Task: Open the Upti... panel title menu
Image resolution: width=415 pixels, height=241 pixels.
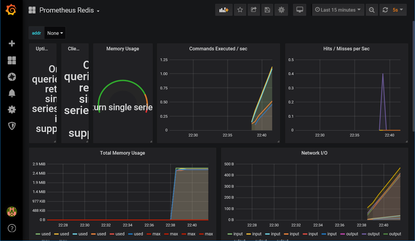Action: tap(42, 49)
